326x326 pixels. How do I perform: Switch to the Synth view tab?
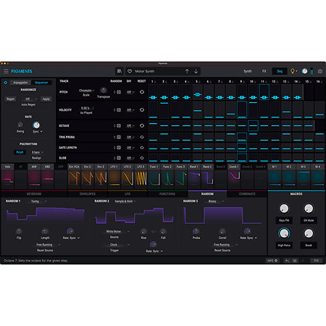coord(248,71)
